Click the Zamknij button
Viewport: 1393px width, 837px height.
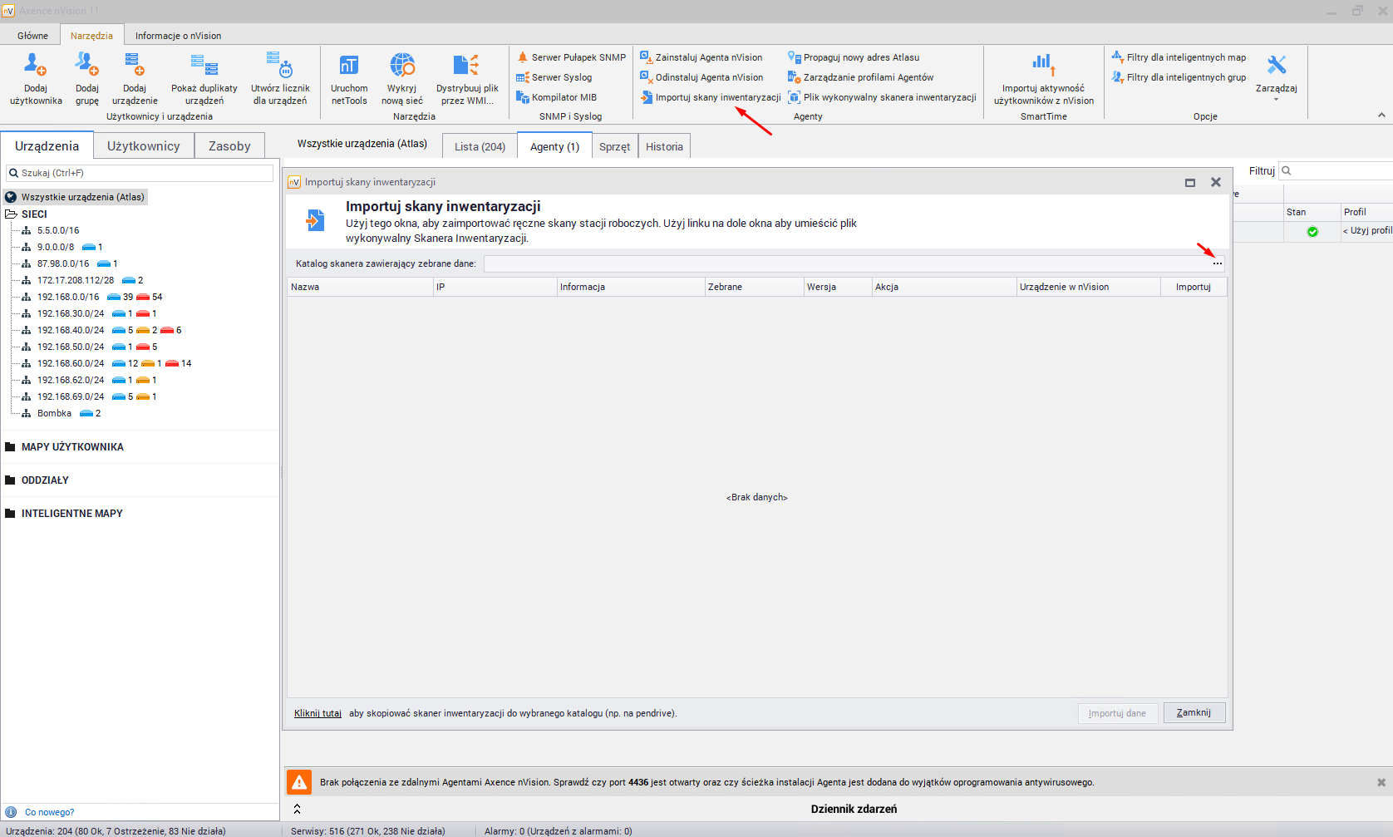tap(1194, 713)
